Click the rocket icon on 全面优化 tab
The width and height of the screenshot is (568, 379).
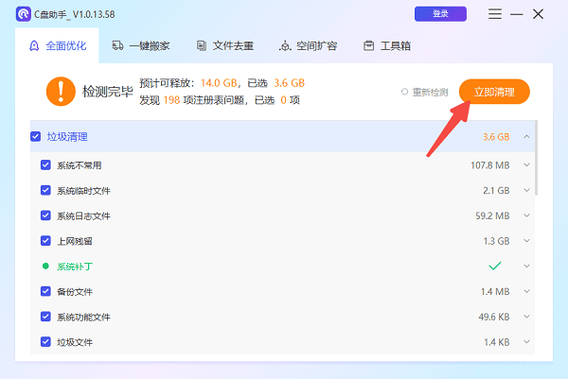click(x=34, y=46)
